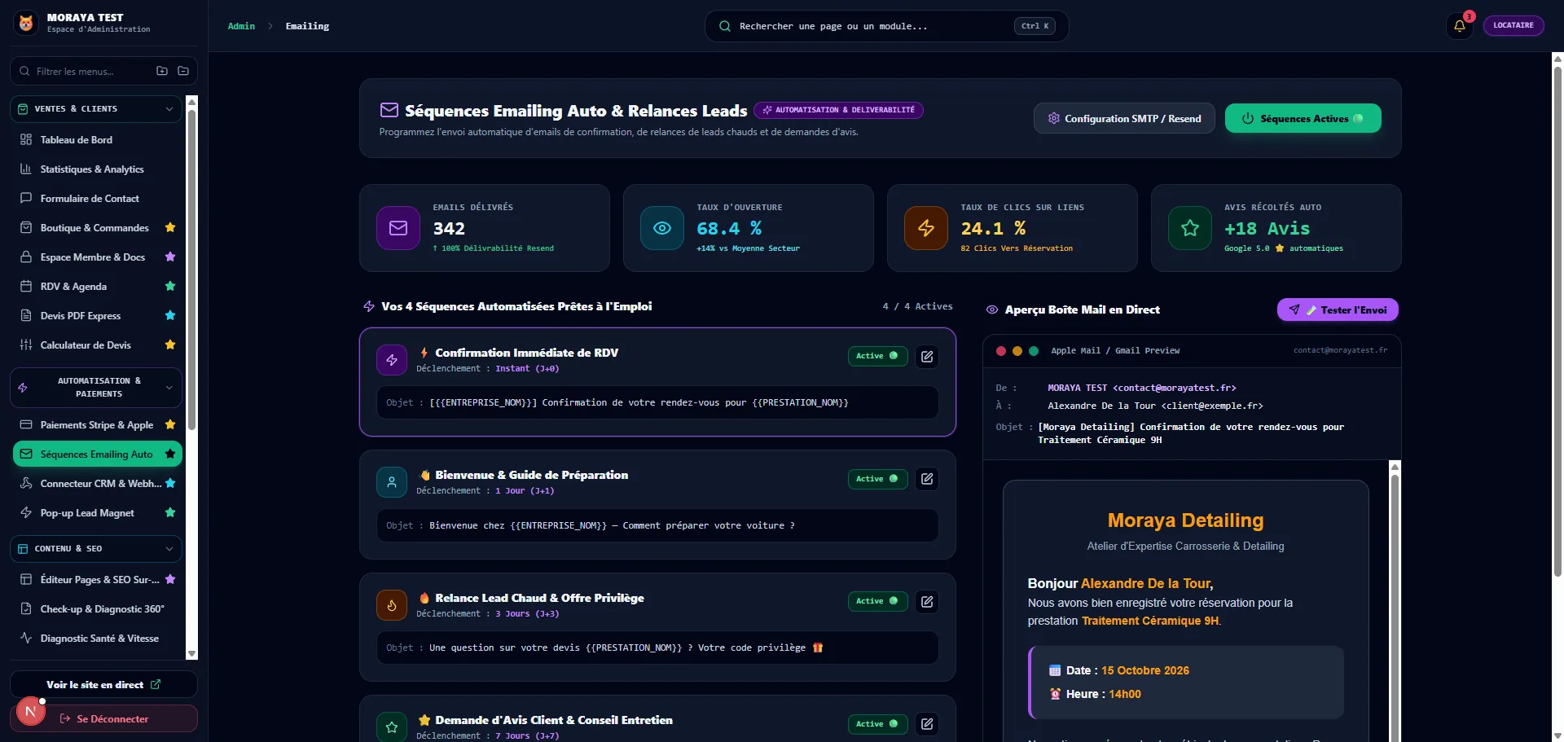
Task: Click the bolt icon in Taux de Clics card
Action: [926, 228]
